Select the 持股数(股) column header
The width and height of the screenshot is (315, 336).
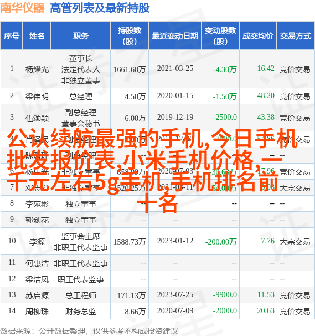coord(130,36)
